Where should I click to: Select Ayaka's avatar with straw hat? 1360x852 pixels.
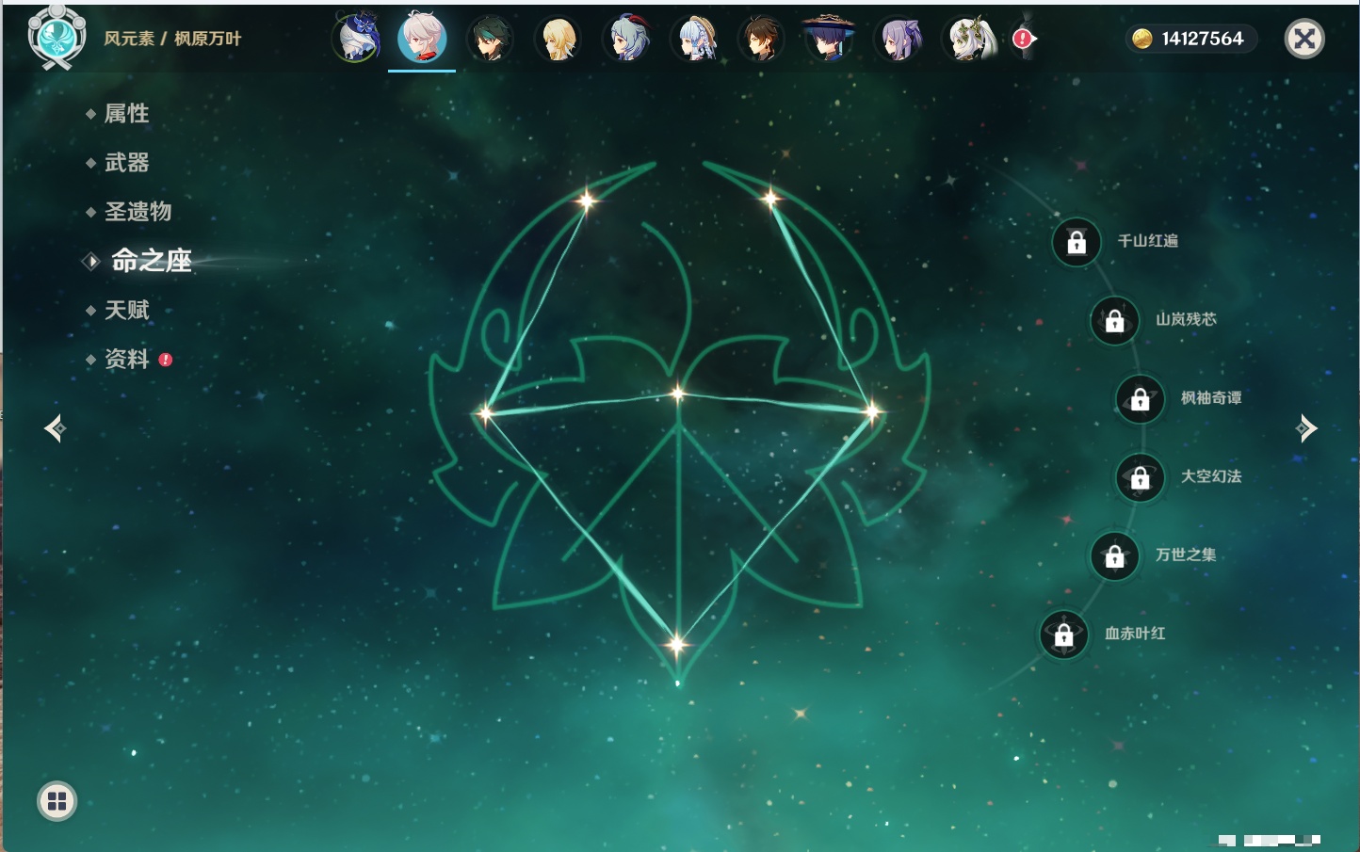click(x=694, y=39)
